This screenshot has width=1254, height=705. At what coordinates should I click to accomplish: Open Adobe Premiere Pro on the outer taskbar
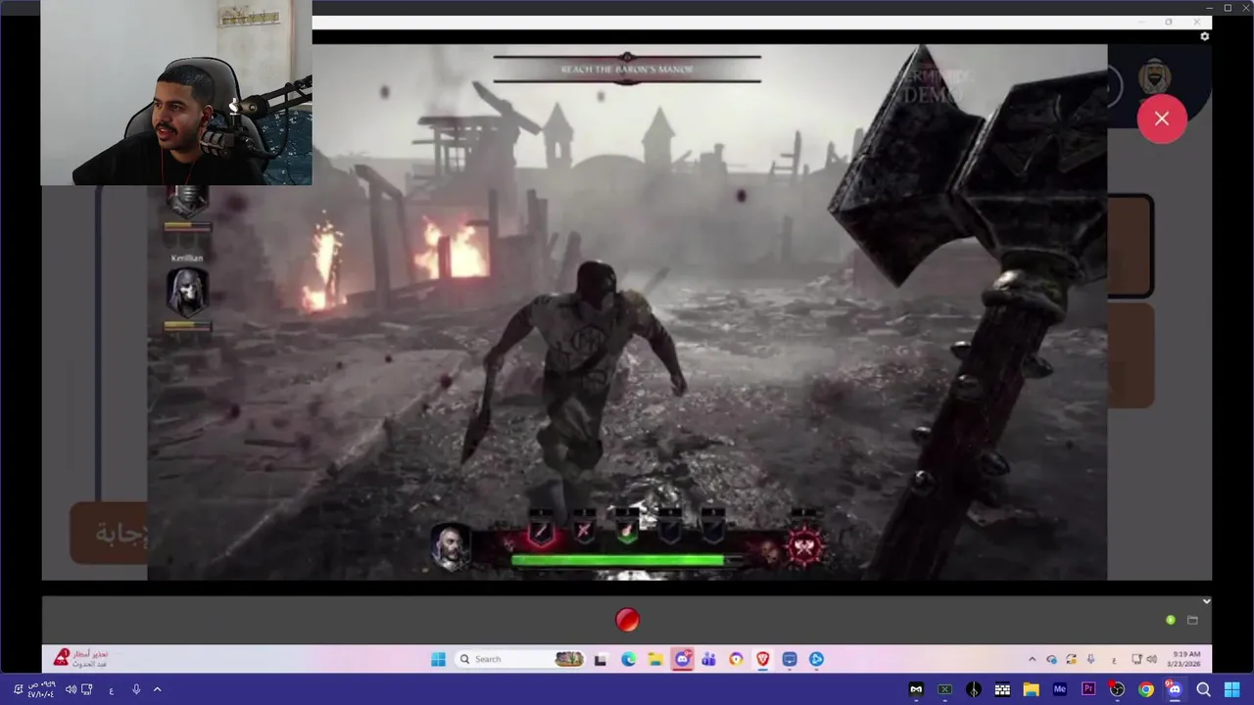click(x=1087, y=689)
